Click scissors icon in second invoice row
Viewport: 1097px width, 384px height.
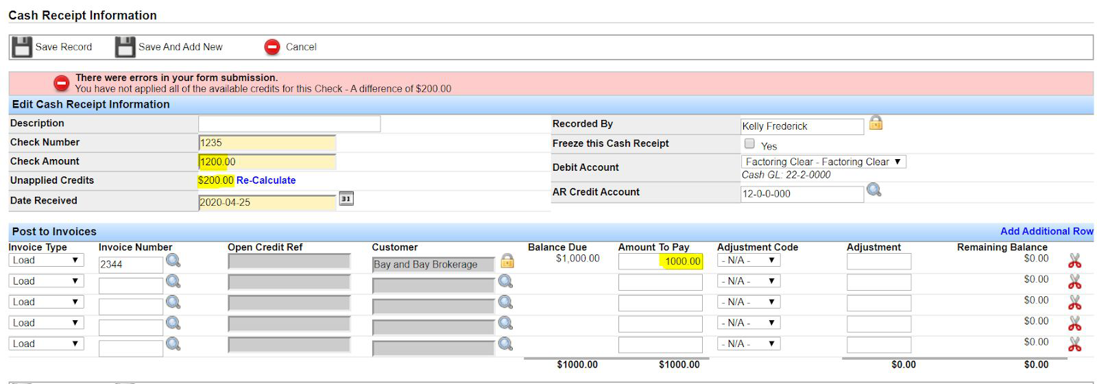coord(1074,282)
